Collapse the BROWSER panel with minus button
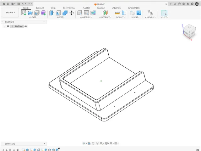201x151 pixels. click(44, 22)
